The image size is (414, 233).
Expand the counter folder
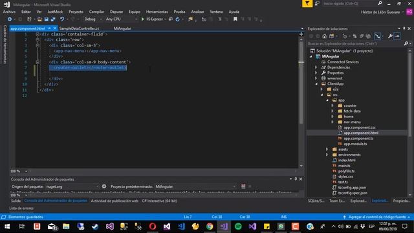tap(332, 105)
